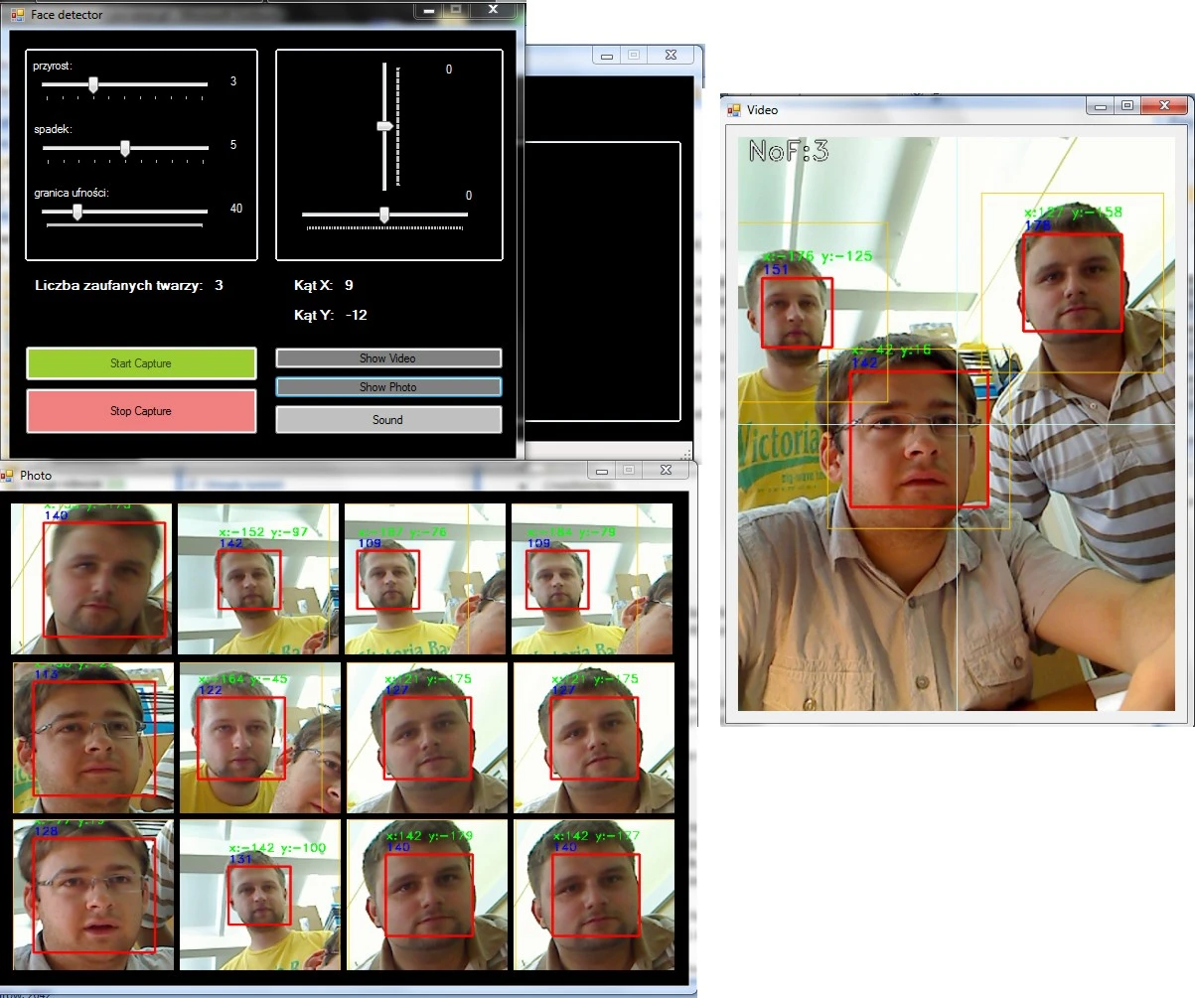Click the Kąt Y value -12
1195x998 pixels.
357,316
